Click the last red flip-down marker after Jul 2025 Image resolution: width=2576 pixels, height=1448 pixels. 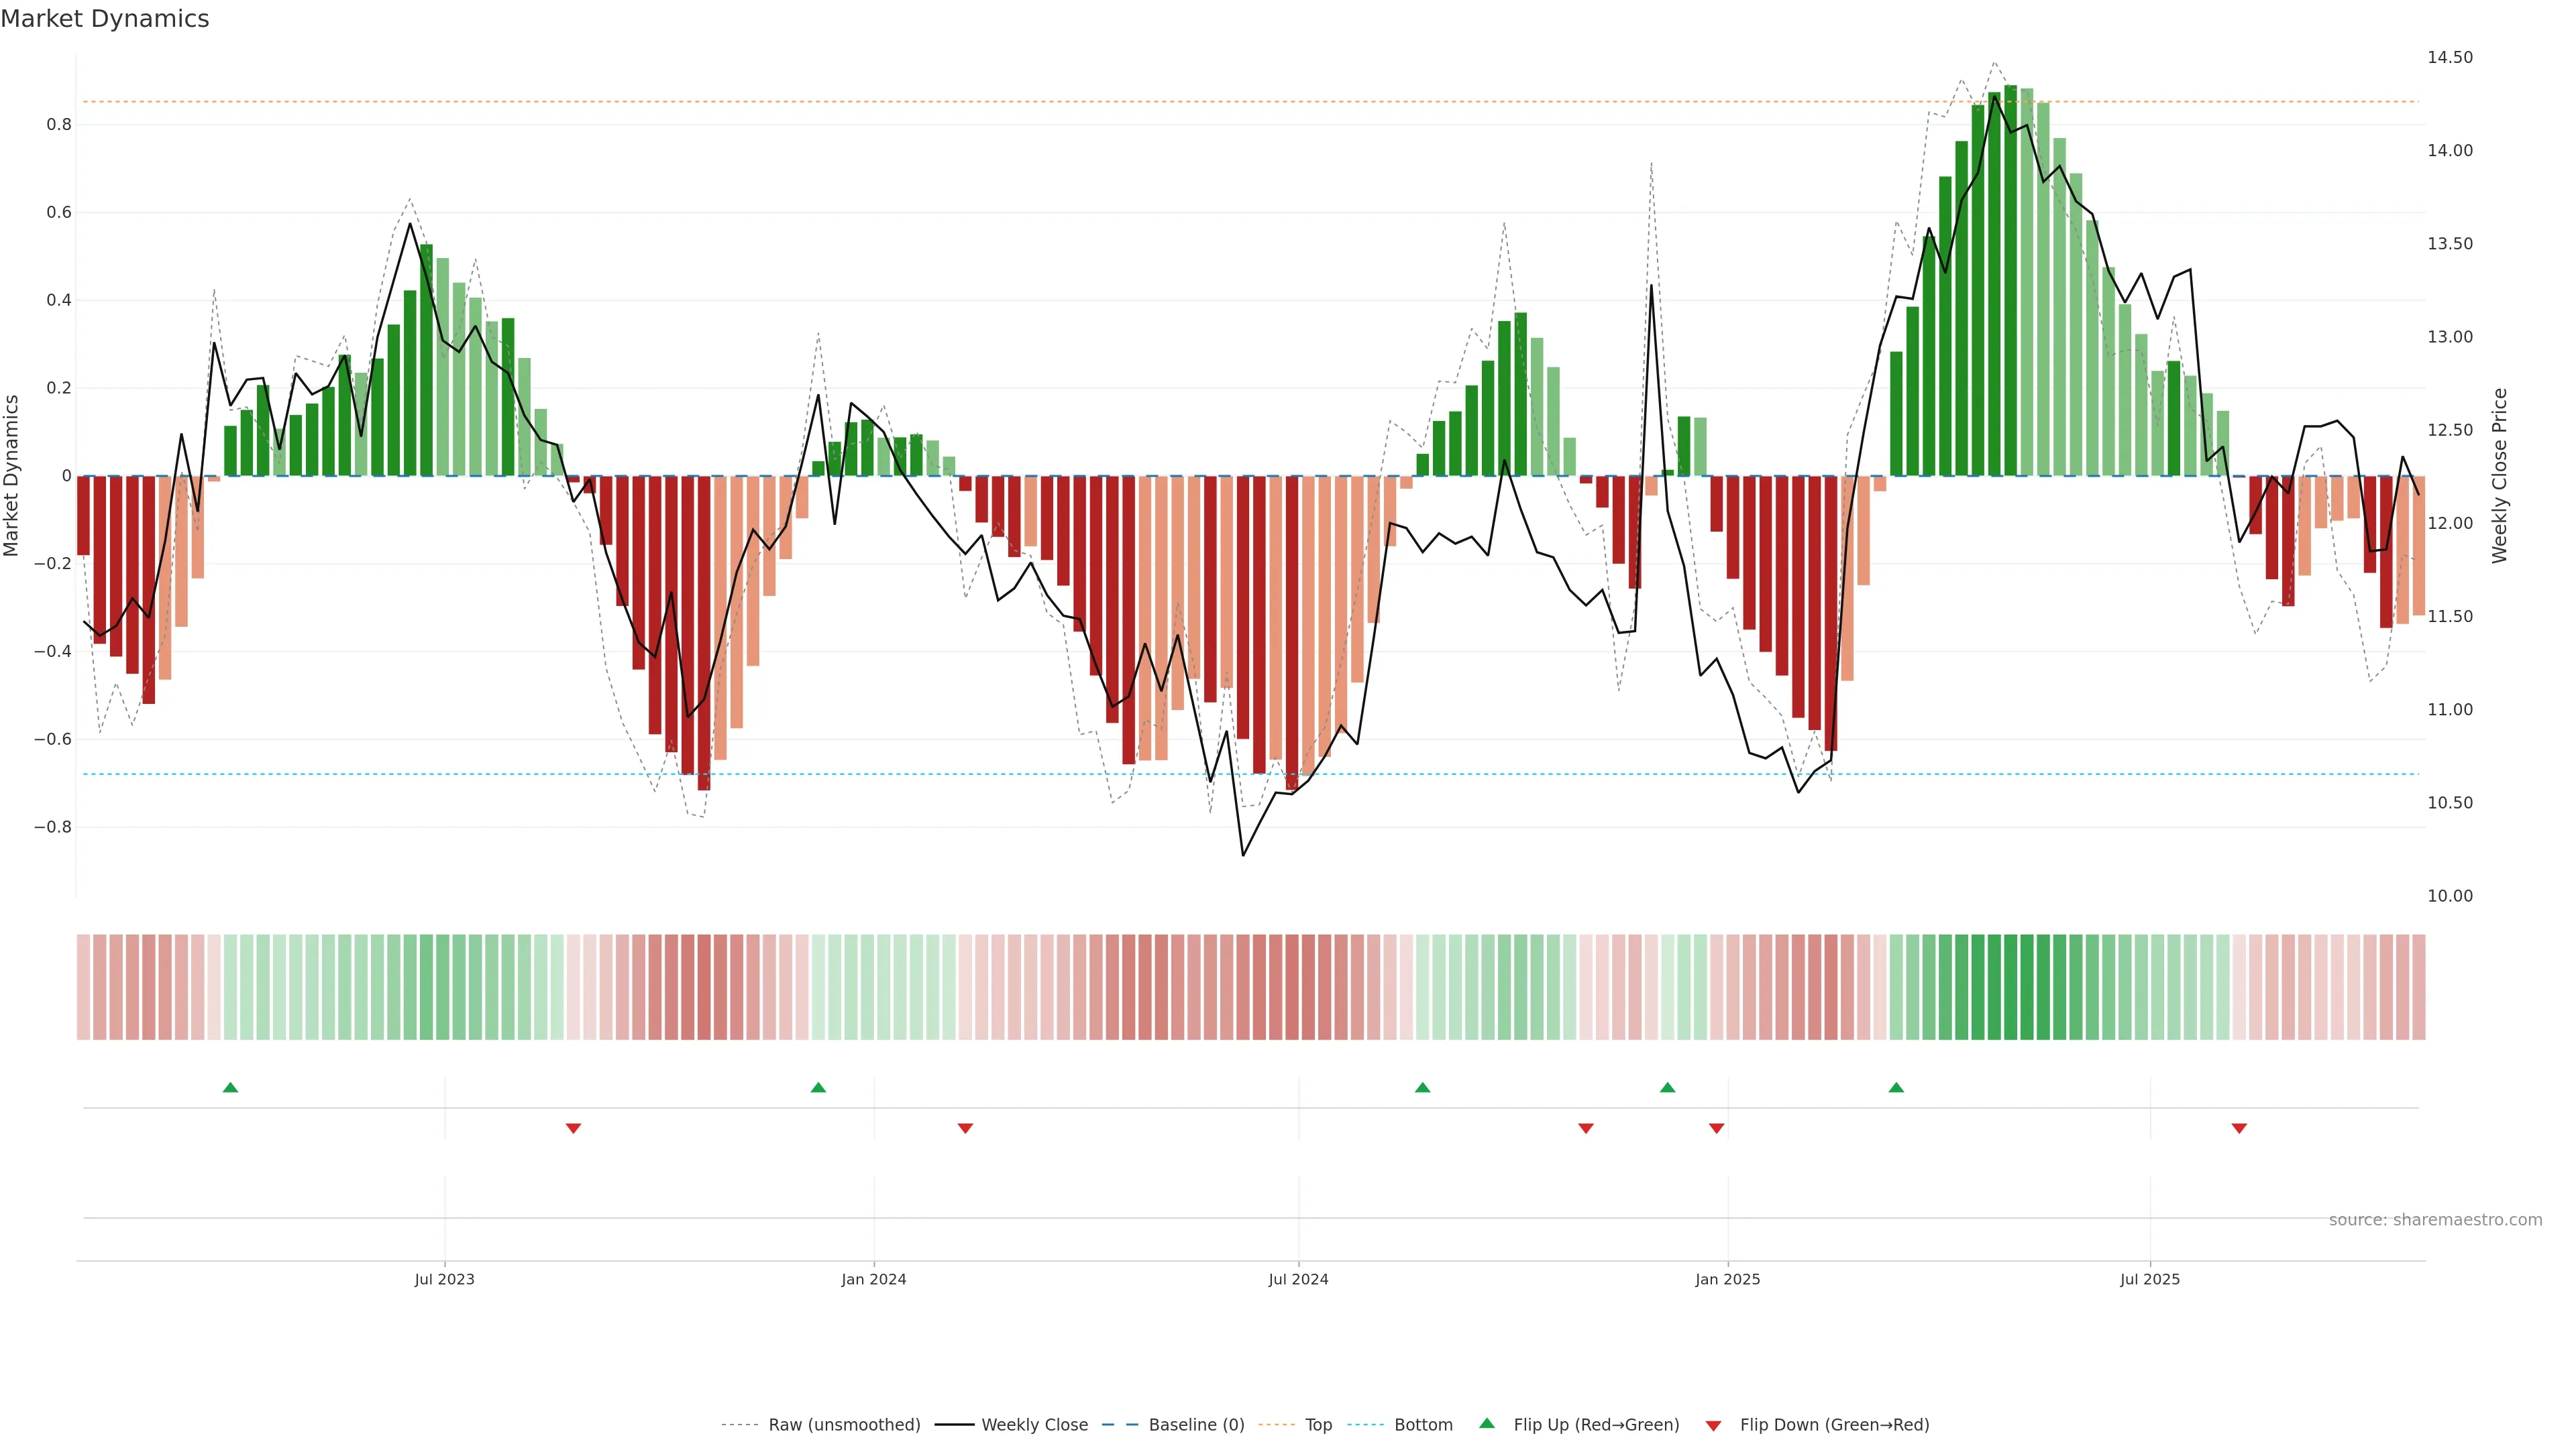[x=2239, y=1128]
